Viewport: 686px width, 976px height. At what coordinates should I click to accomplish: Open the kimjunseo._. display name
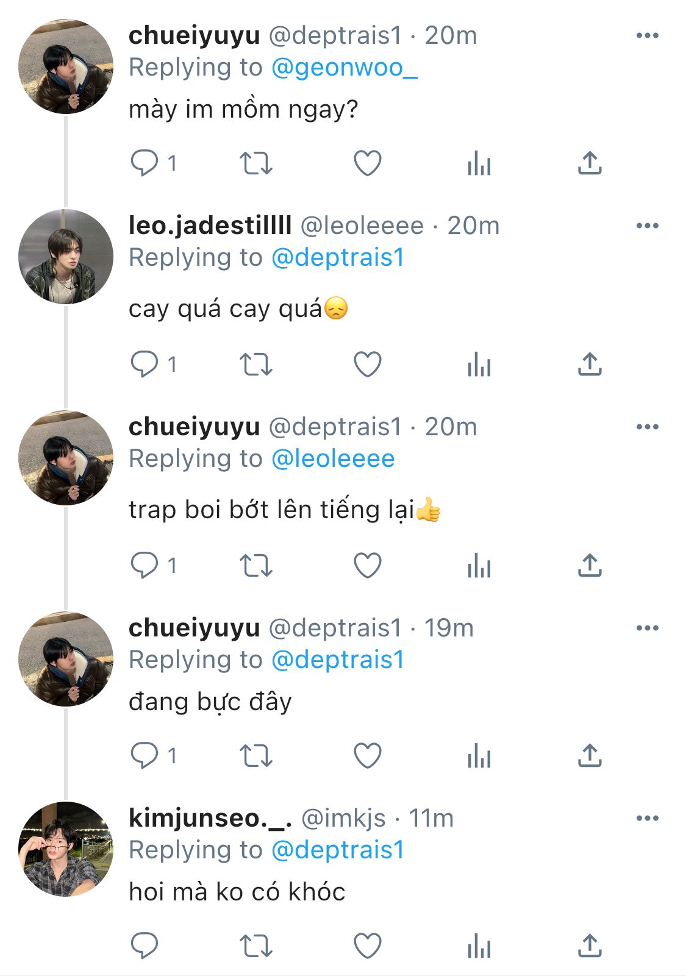210,818
